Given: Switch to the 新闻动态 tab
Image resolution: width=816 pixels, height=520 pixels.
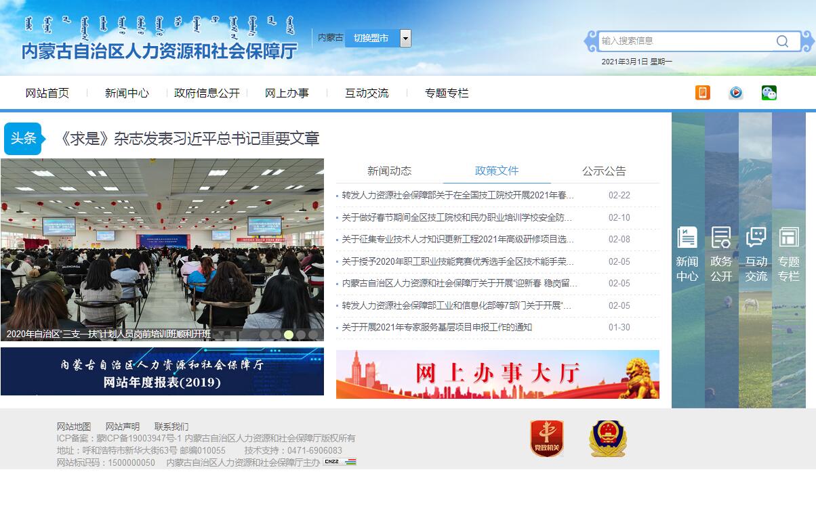Looking at the screenshot, I should point(389,171).
